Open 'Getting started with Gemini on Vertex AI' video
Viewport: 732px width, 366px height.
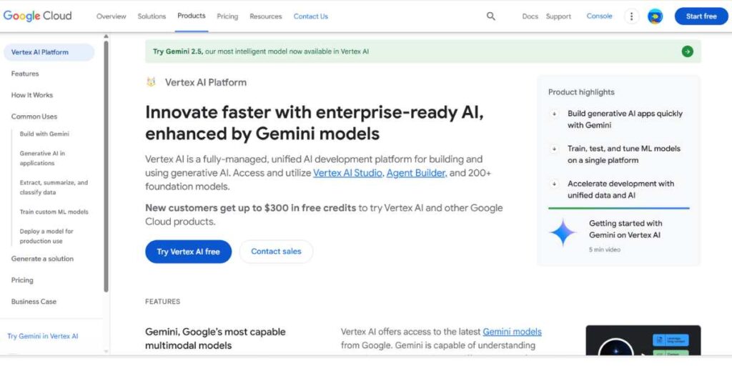[x=625, y=229]
